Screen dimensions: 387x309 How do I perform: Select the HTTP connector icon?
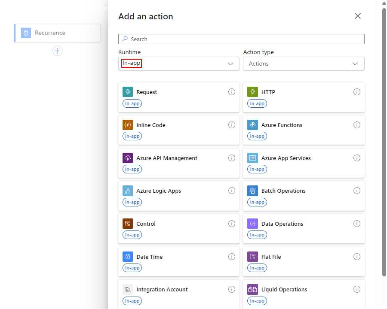click(x=253, y=92)
